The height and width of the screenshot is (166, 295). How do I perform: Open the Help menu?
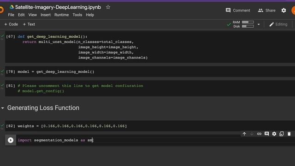click(x=90, y=15)
